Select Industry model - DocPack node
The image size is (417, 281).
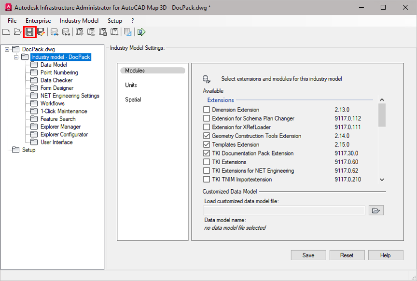pyautogui.click(x=61, y=57)
